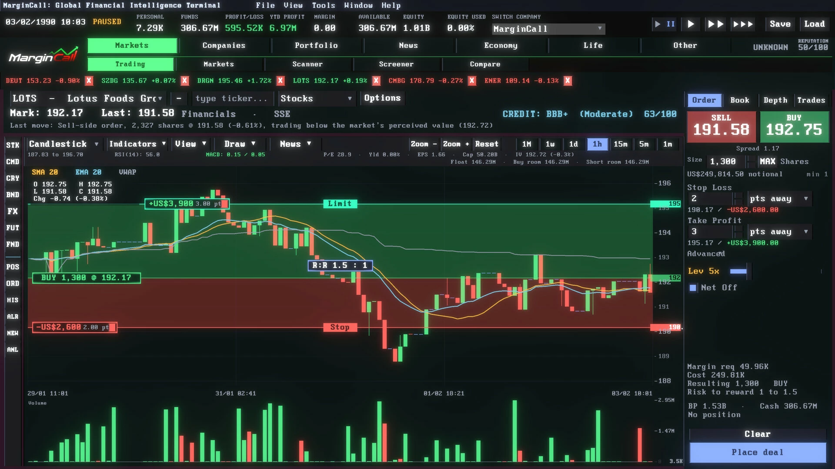The height and width of the screenshot is (469, 835).
Task: Toggle the SMA 20 overlay
Action: coord(44,172)
